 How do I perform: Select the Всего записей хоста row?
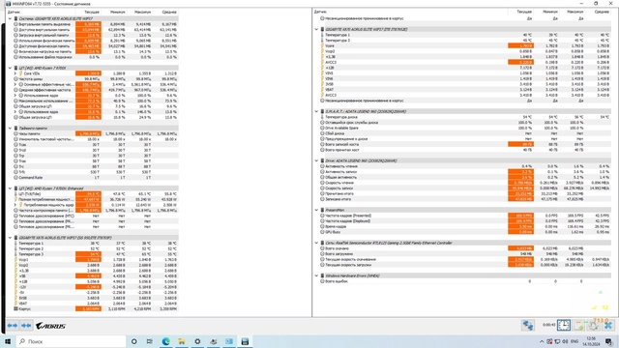pyautogui.click(x=465, y=144)
